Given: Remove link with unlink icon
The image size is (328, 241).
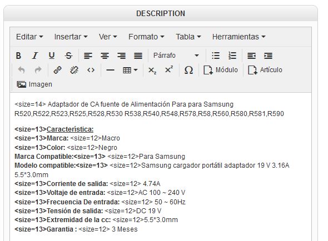Looking at the screenshot, I should [x=74, y=70].
